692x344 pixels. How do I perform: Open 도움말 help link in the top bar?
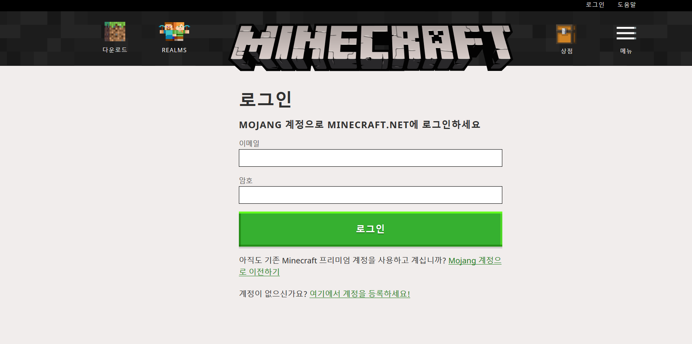point(627,5)
